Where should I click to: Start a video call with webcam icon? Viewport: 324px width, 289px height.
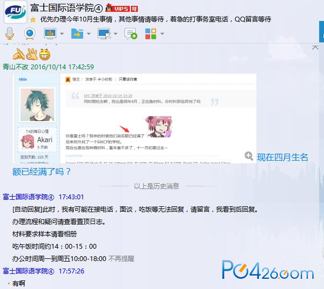pos(30,33)
